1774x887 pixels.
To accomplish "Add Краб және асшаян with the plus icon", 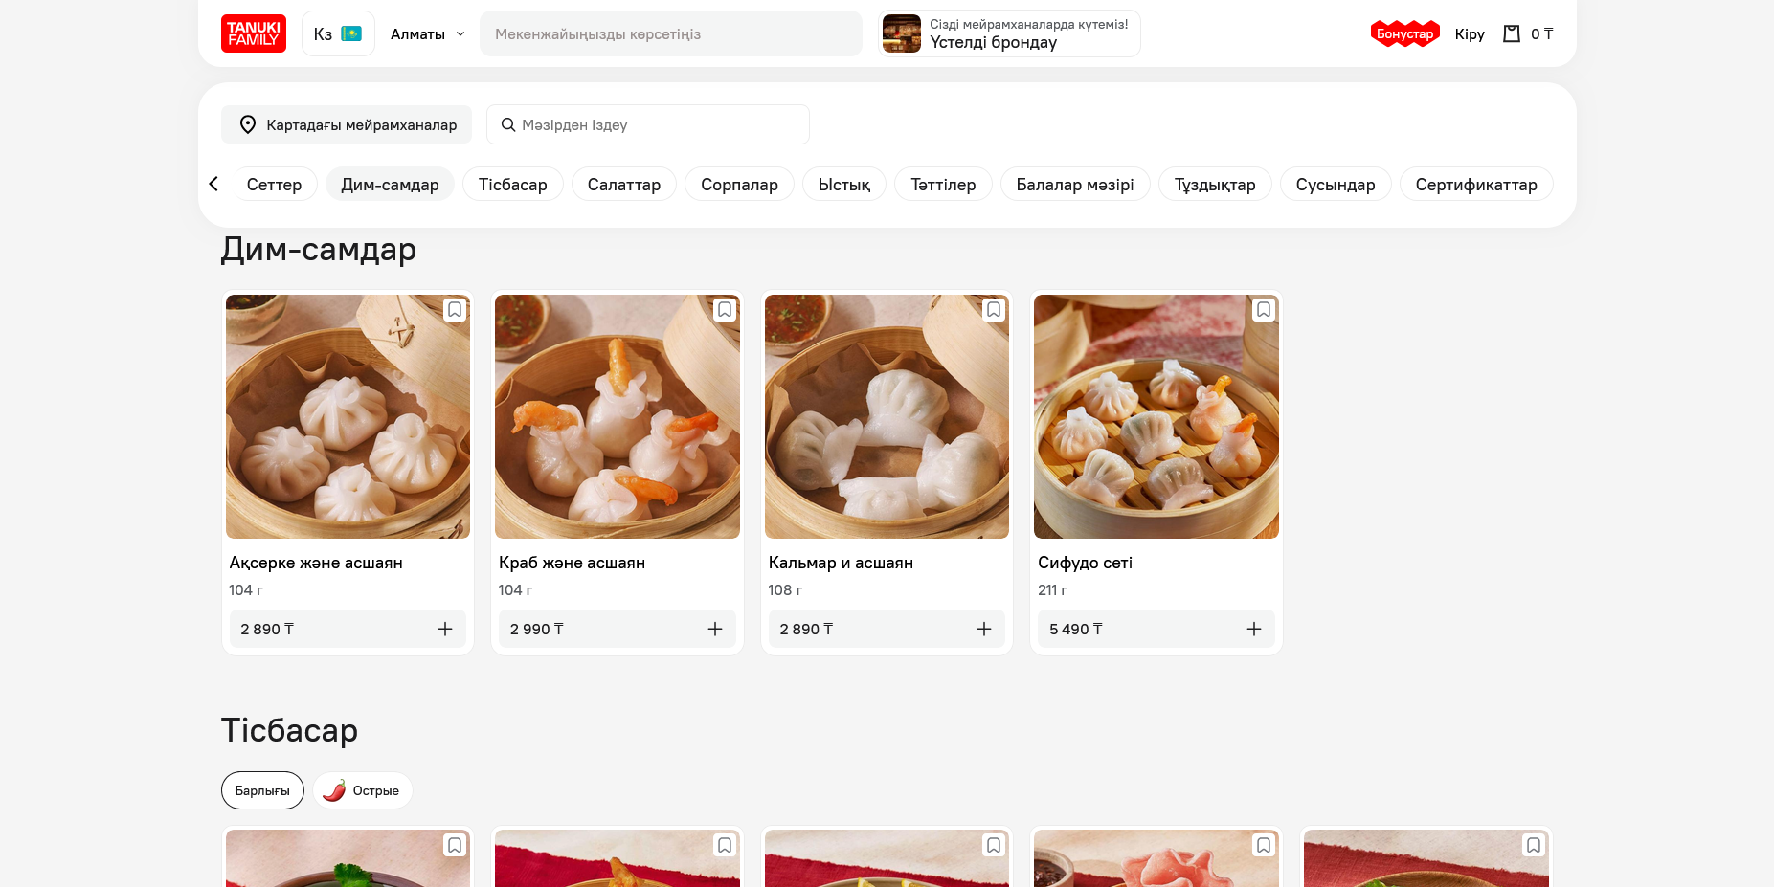I will pyautogui.click(x=715, y=629).
